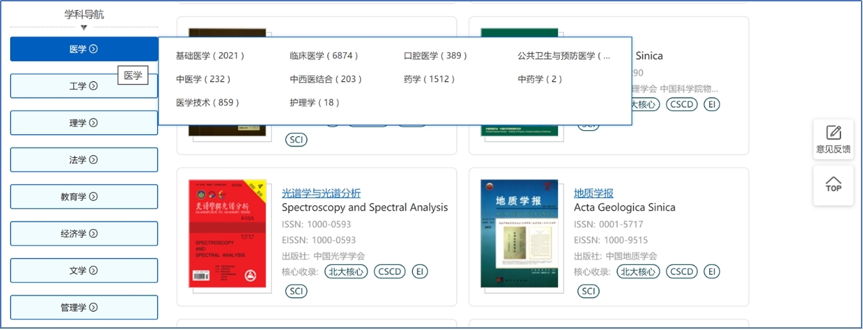Click the highlighted 医学 category button
This screenshot has height=330, width=863.
point(83,49)
